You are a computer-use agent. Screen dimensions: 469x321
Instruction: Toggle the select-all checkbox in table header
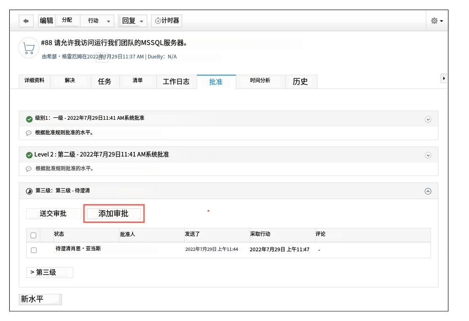point(33,235)
